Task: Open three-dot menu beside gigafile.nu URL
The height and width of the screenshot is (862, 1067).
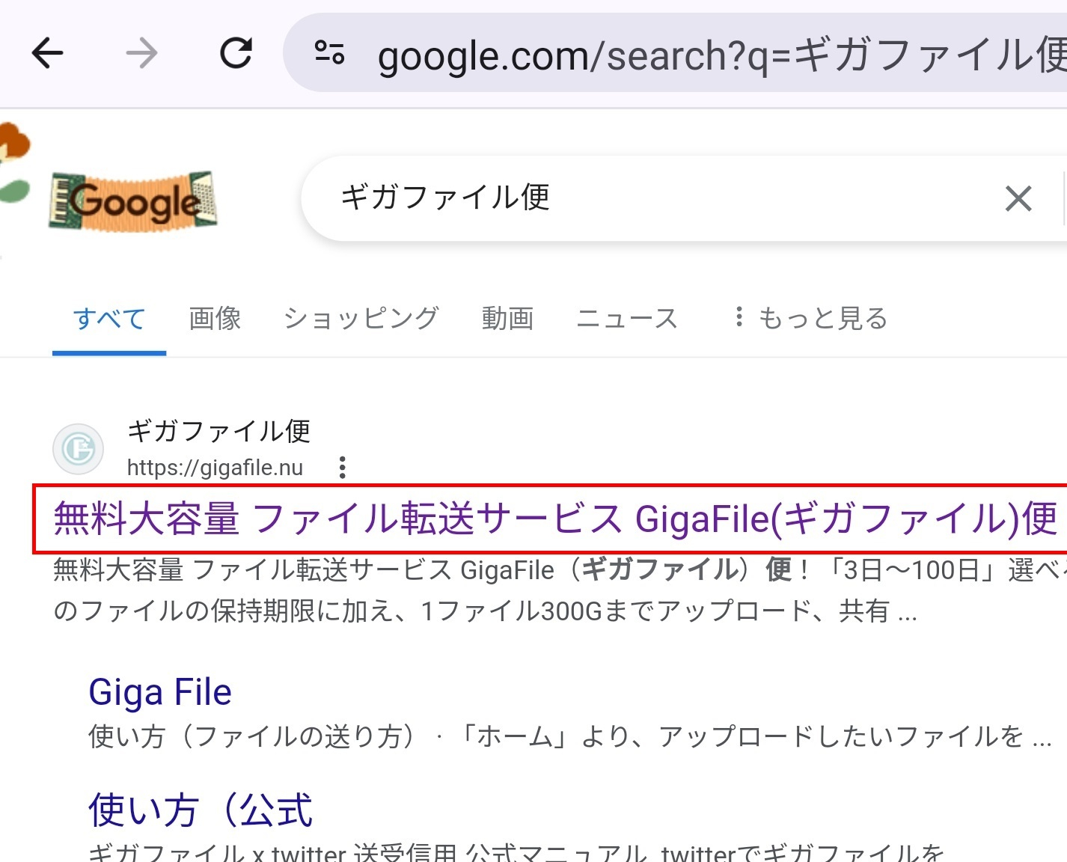Action: pos(342,468)
